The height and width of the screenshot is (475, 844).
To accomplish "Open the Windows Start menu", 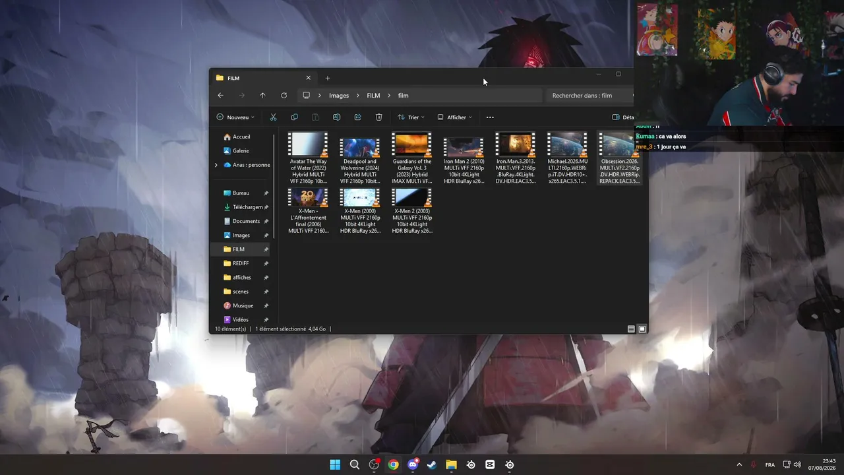I will coord(335,464).
